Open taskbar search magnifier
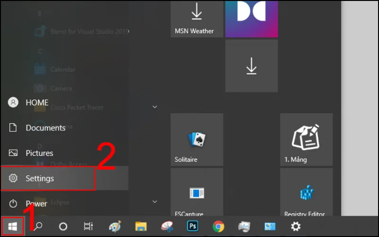This screenshot has height=237, width=379. [38, 227]
